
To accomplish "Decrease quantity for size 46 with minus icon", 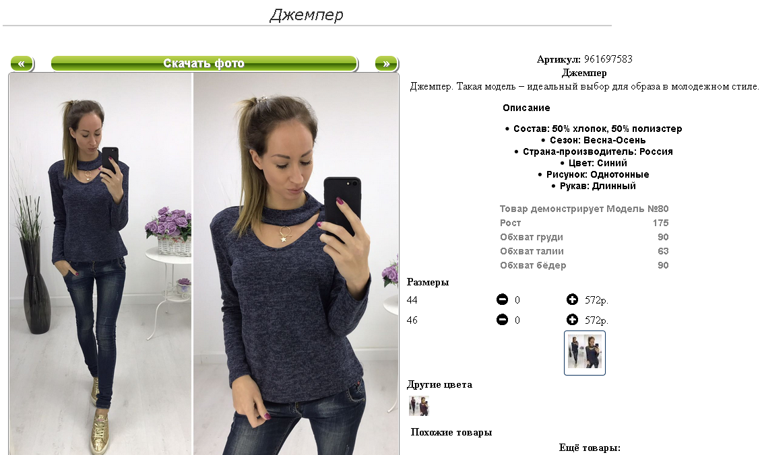I will [502, 320].
